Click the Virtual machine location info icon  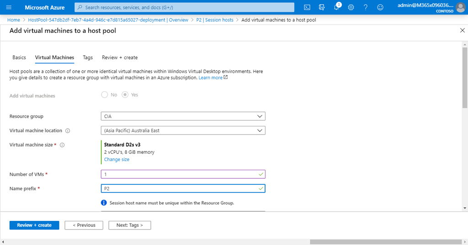point(68,130)
